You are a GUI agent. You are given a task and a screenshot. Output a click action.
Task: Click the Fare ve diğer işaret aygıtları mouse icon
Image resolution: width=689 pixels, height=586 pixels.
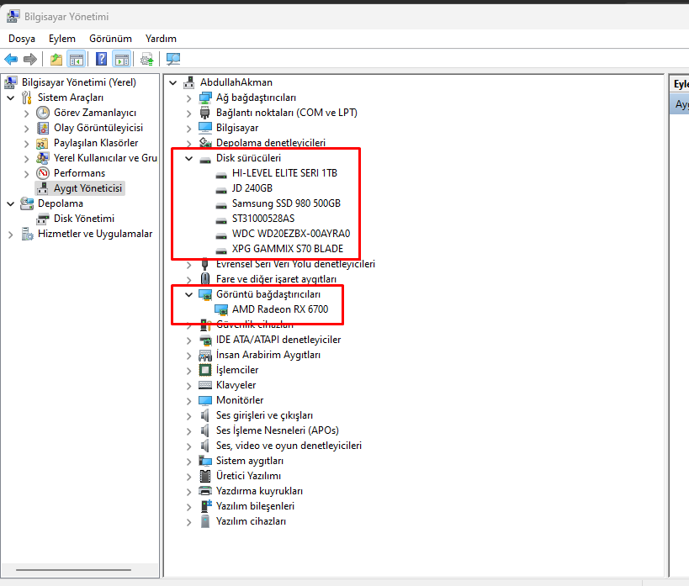point(205,279)
